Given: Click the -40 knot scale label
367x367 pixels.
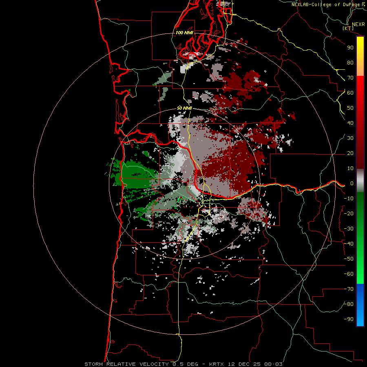Looking at the screenshot, I should click(349, 244).
